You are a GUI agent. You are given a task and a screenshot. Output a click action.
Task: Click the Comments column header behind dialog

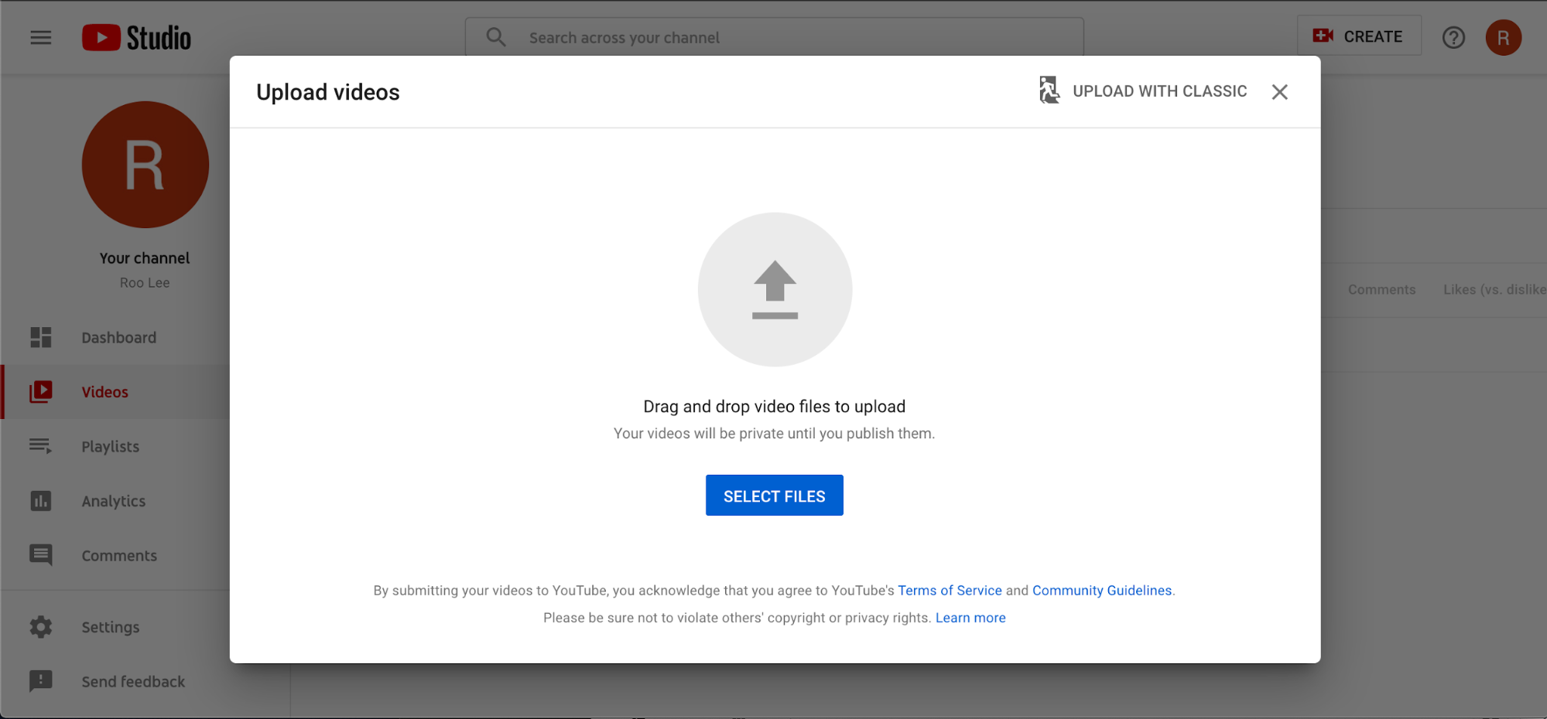click(x=1381, y=289)
